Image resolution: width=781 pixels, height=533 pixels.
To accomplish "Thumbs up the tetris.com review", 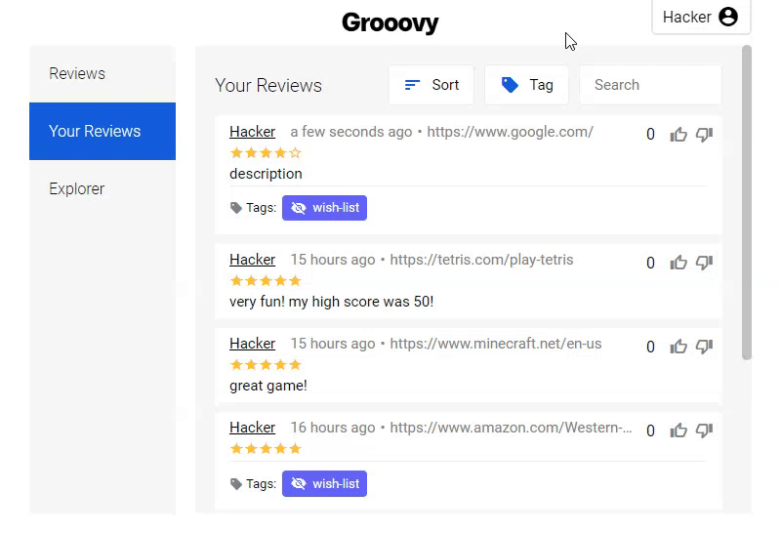I will (678, 263).
